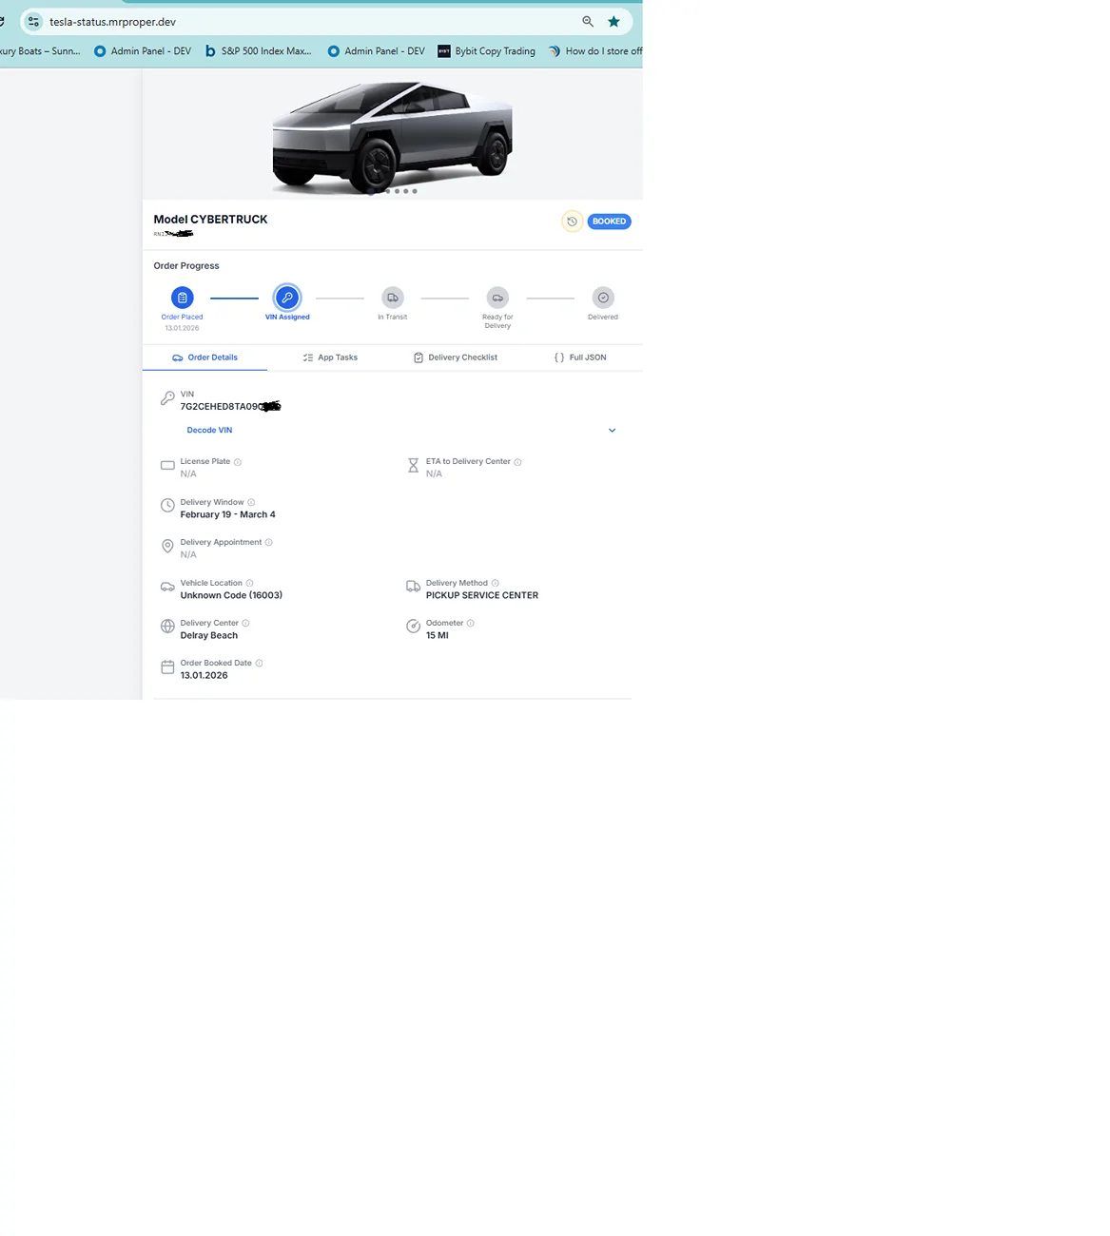The width and height of the screenshot is (1110, 1236).
Task: Click the map pin icon beside Delivery Appointment
Action: coord(167,547)
